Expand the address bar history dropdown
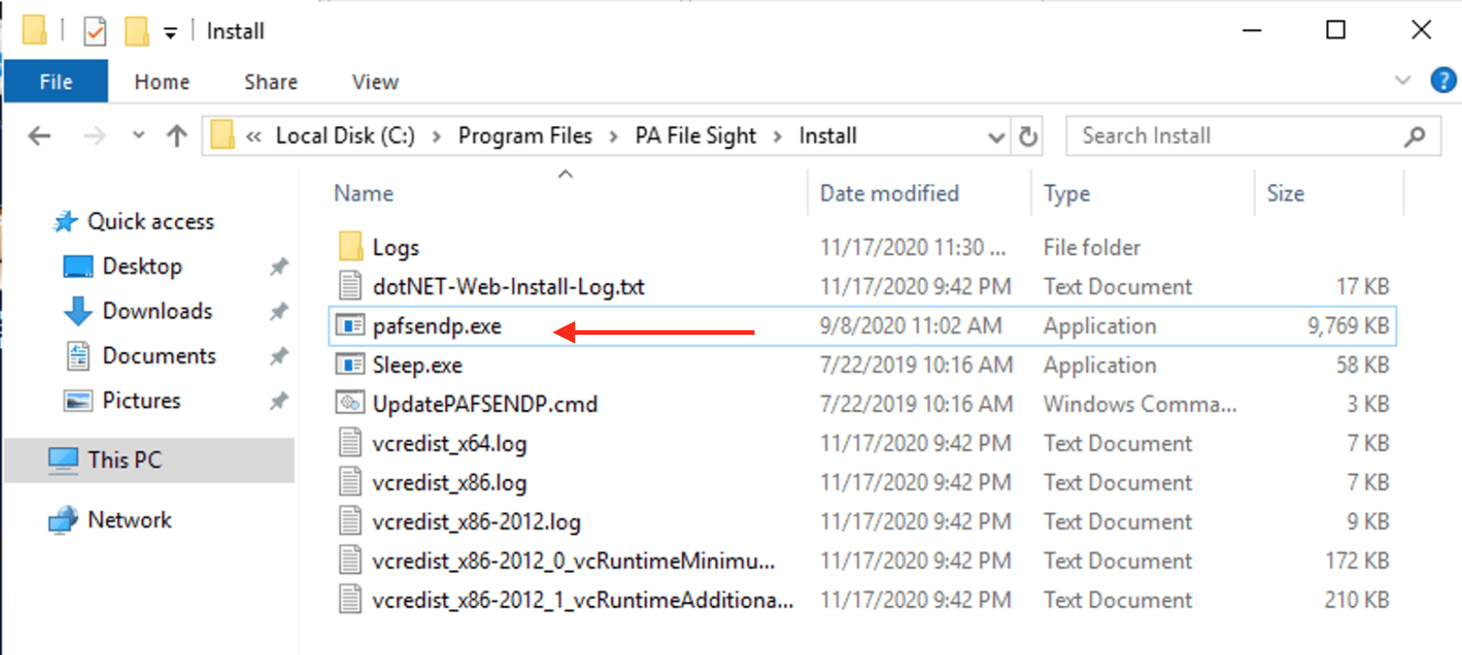The width and height of the screenshot is (1462, 655). pyautogui.click(x=996, y=137)
